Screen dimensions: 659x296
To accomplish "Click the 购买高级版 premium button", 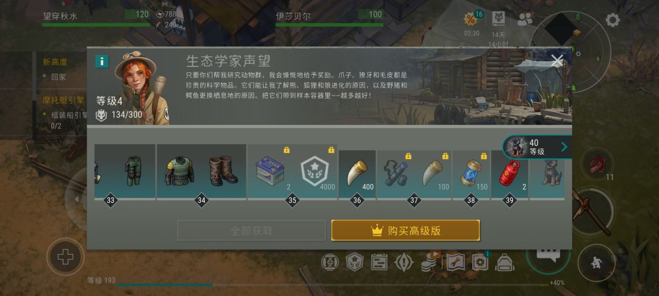I will (x=406, y=231).
